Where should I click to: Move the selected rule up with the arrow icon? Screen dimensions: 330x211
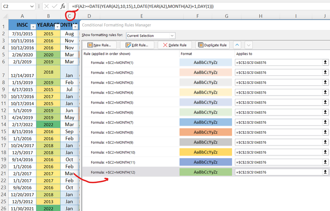point(237,45)
